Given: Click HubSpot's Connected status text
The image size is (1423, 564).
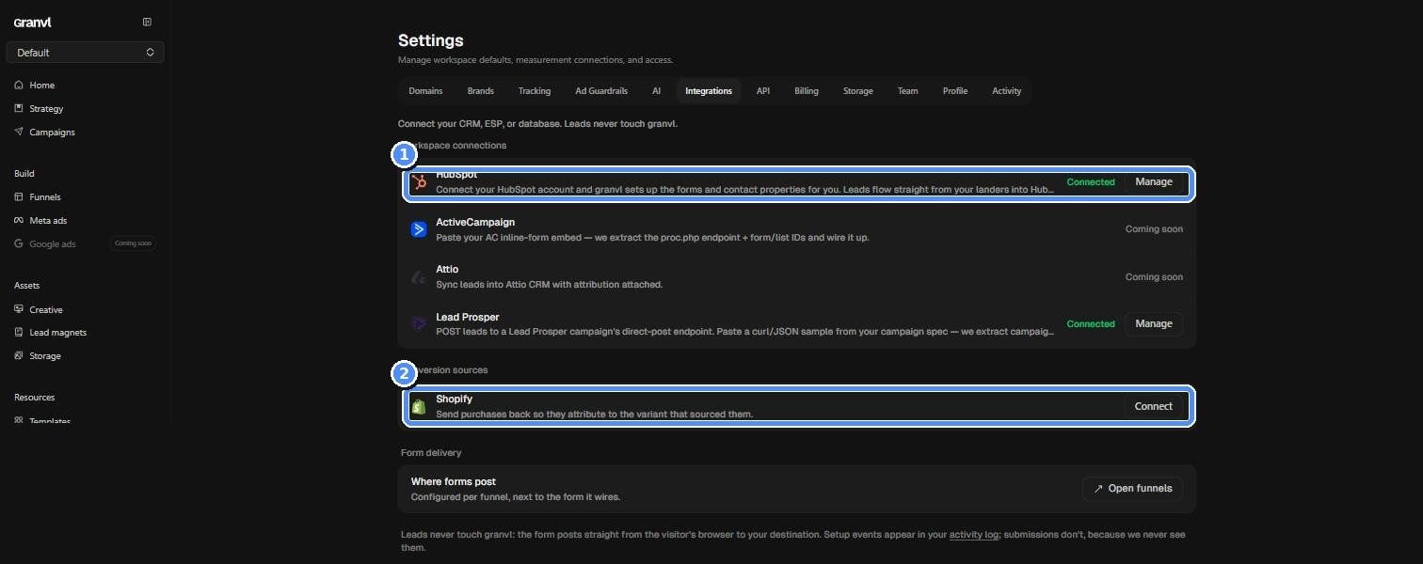Looking at the screenshot, I should (1091, 182).
